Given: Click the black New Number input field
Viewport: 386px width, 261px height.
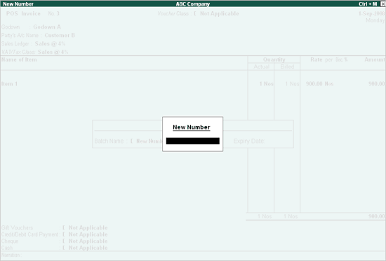Looking at the screenshot, I should tap(193, 141).
